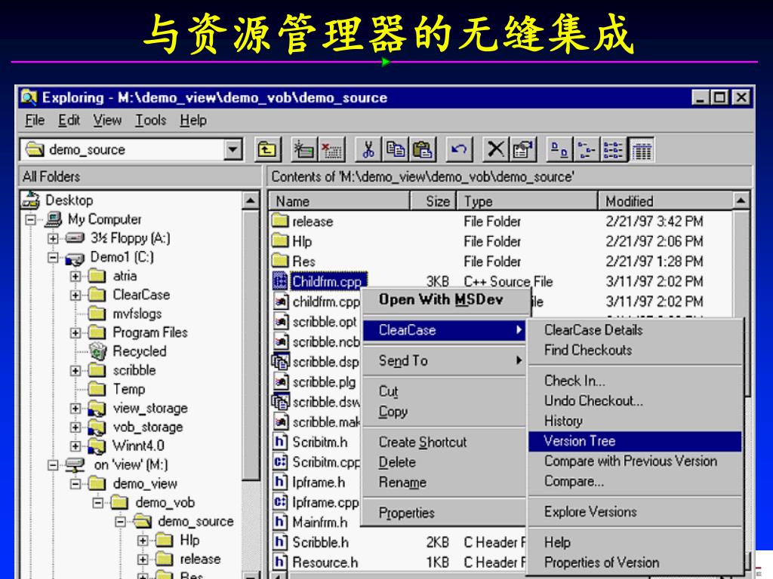
Task: Open the Send To submenu
Action: pos(444,360)
